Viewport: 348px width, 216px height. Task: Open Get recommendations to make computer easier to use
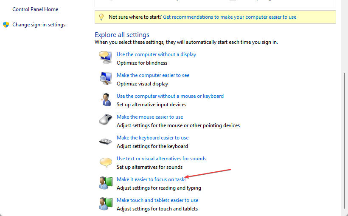[x=230, y=17]
